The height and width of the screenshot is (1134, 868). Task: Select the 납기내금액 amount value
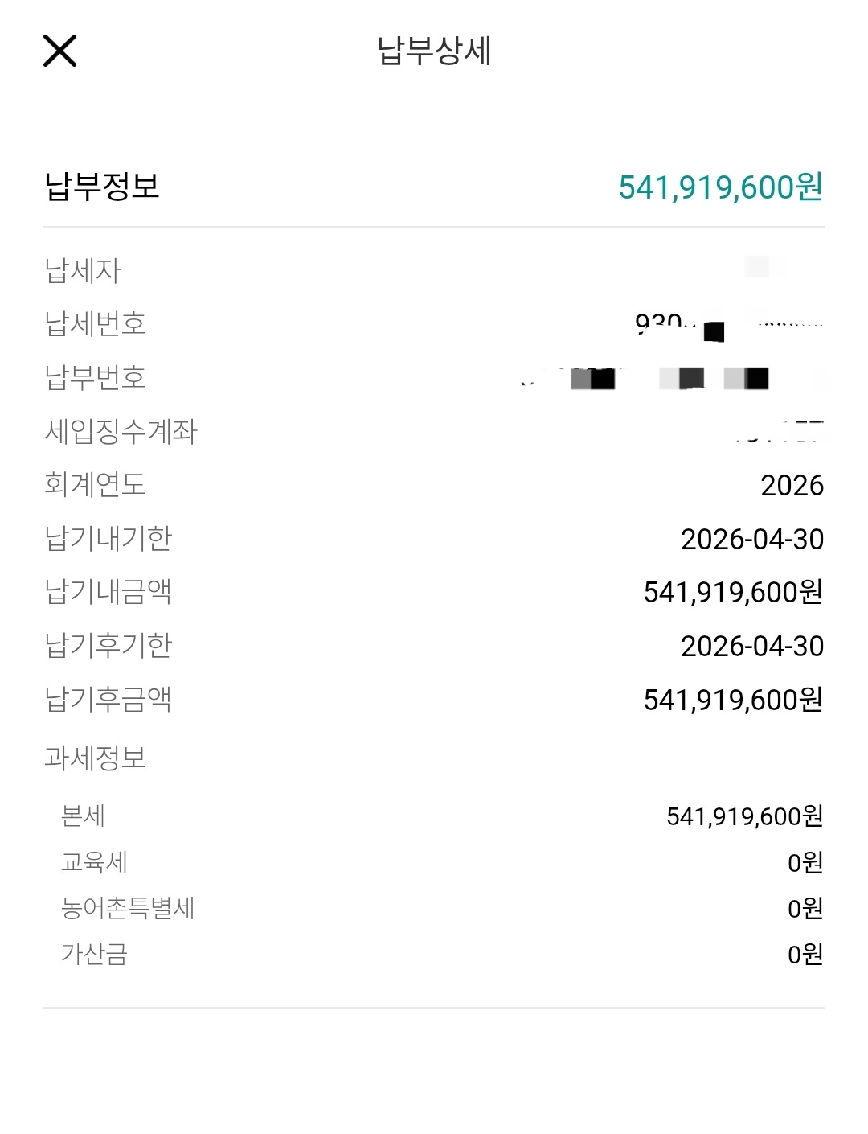pos(733,593)
